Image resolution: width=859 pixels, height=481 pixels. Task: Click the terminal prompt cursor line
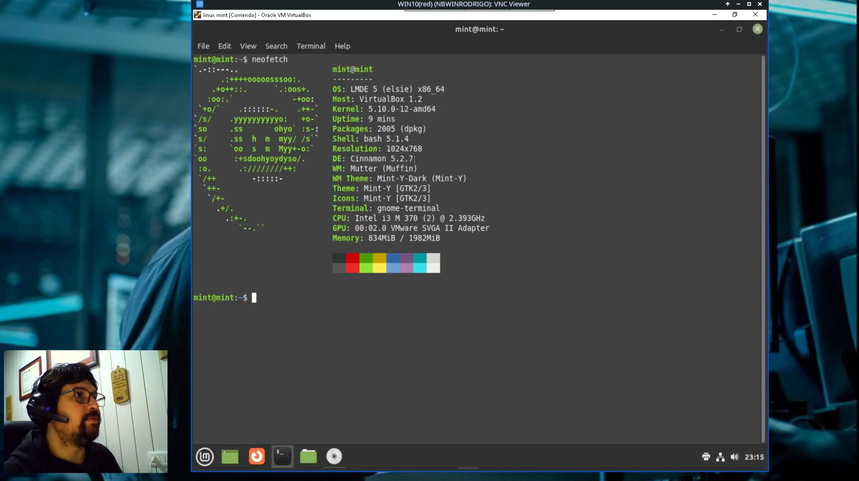225,298
